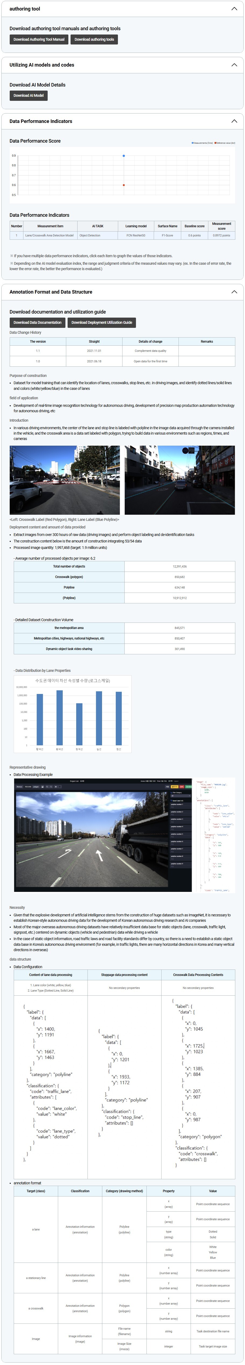Open Download Deployment Utilization Guide
Screen dimensions: 245x1365
pyautogui.click(x=101, y=323)
